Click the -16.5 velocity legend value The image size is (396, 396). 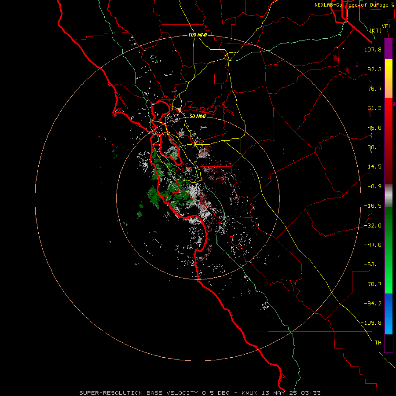click(373, 206)
